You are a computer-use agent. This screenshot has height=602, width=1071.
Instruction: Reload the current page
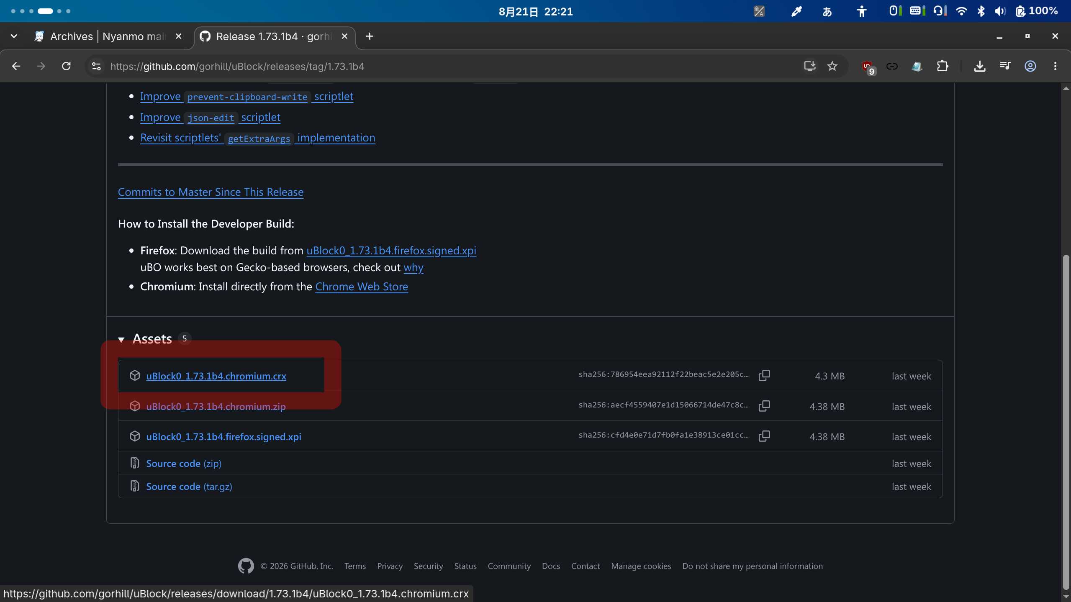click(x=66, y=66)
